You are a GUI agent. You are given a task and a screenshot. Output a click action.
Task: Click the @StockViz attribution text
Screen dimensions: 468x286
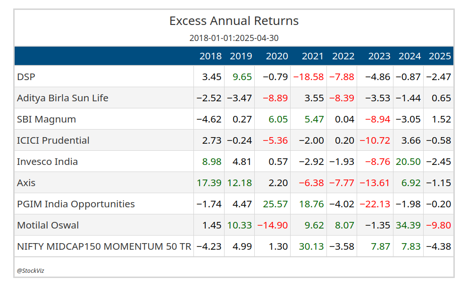tap(31, 270)
